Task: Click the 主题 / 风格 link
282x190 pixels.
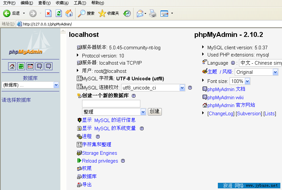Action: click(x=219, y=72)
